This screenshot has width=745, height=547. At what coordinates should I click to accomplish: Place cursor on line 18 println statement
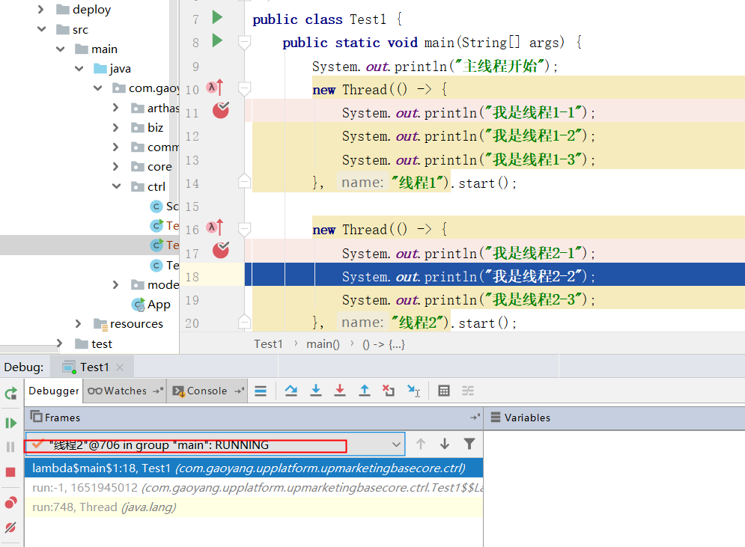[x=468, y=276]
